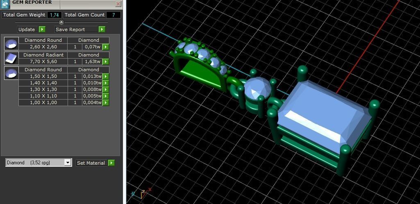This screenshot has height=204, width=420.
Task: Select the 1,50 X 1,50 size cell
Action: click(43, 76)
